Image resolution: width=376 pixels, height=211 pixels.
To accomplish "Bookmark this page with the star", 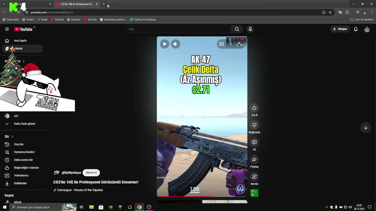I will coord(330,12).
